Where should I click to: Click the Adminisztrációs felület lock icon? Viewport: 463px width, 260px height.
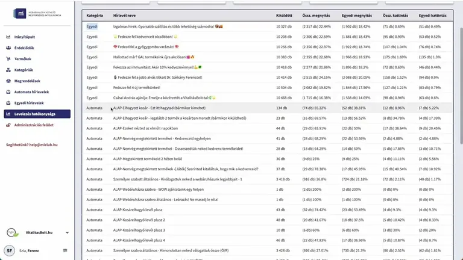8,125
